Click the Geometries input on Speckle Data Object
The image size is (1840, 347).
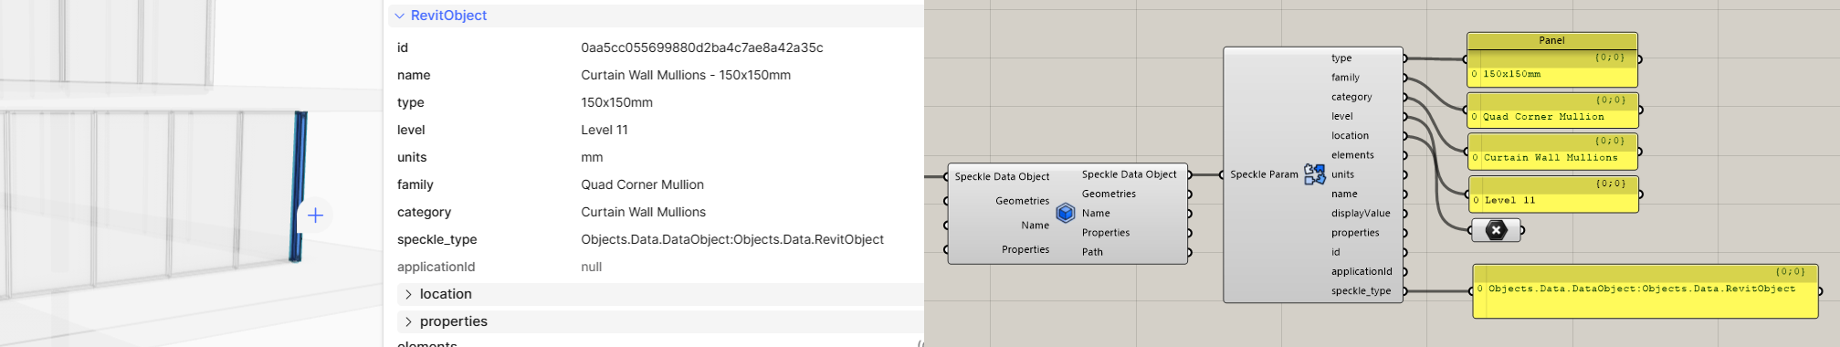pyautogui.click(x=1022, y=201)
